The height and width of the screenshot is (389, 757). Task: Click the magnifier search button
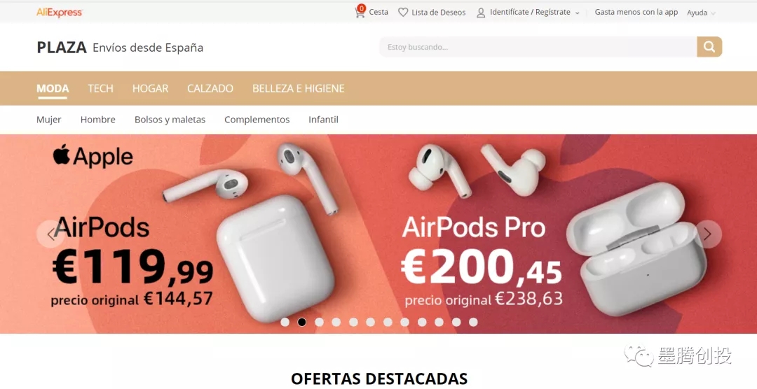[x=709, y=47]
